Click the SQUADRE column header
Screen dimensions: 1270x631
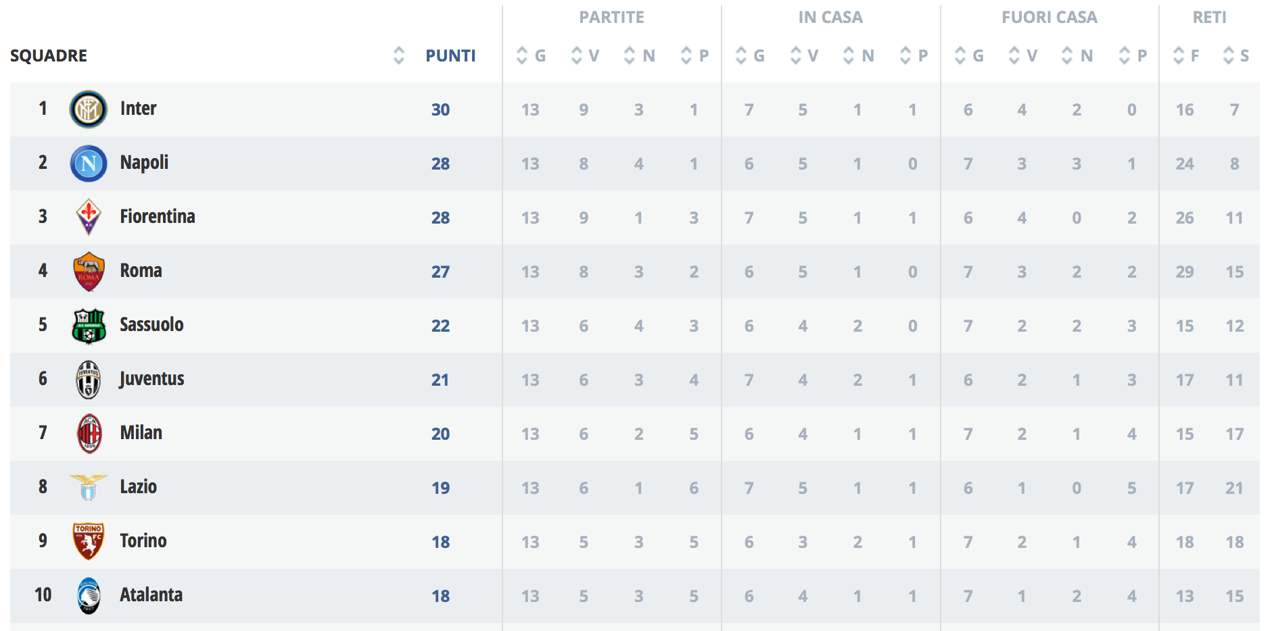(49, 55)
